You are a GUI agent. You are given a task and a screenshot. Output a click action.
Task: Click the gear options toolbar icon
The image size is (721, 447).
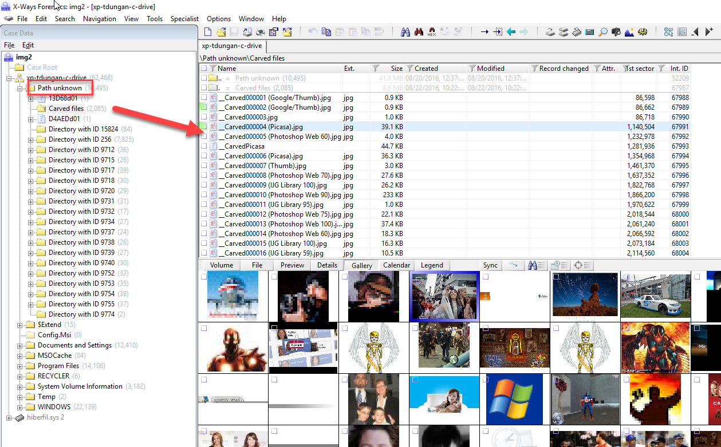[x=643, y=32]
